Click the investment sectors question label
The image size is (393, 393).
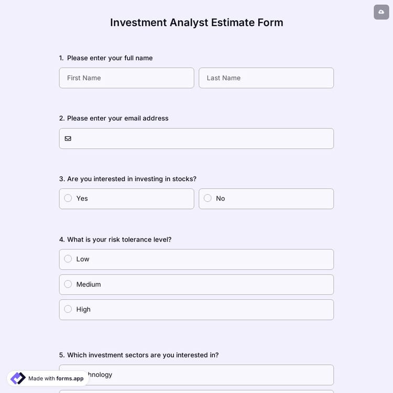click(x=143, y=355)
